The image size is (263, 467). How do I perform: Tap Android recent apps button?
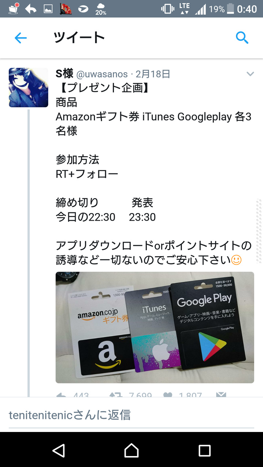[x=205, y=450]
